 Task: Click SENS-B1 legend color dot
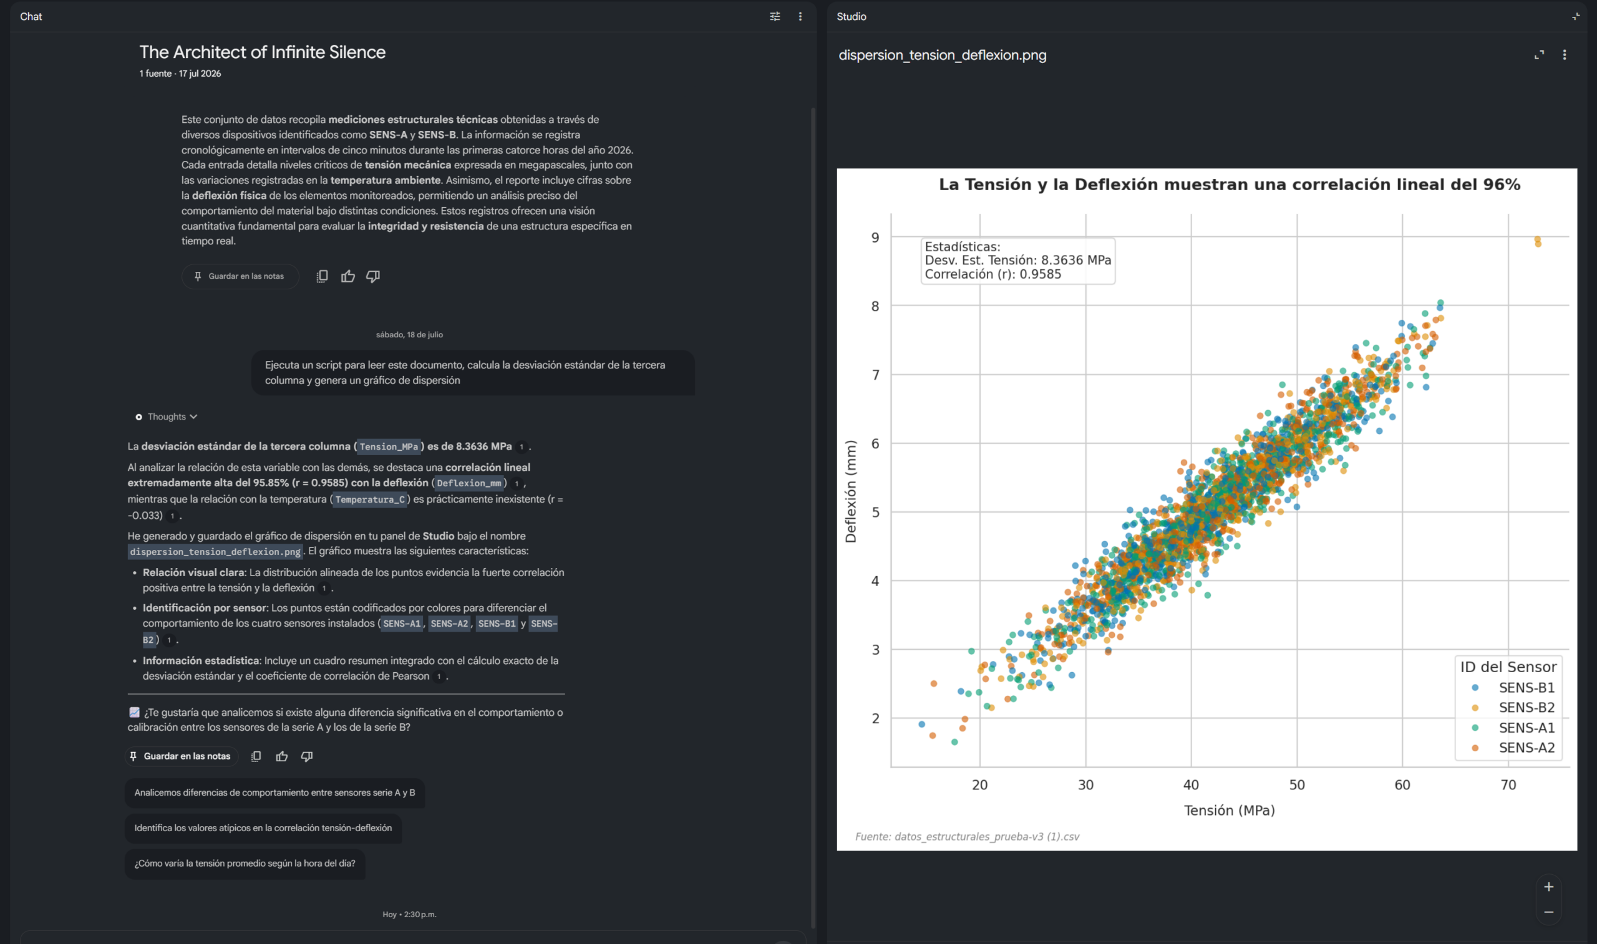coord(1475,688)
